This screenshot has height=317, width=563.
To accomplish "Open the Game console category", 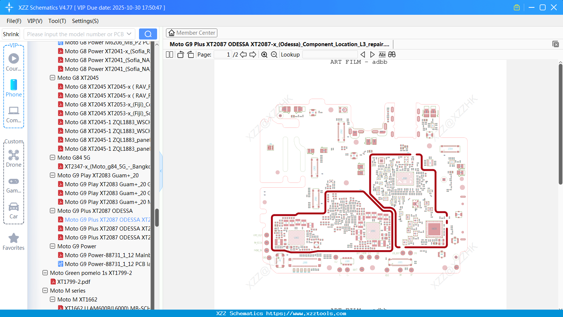I will (14, 185).
